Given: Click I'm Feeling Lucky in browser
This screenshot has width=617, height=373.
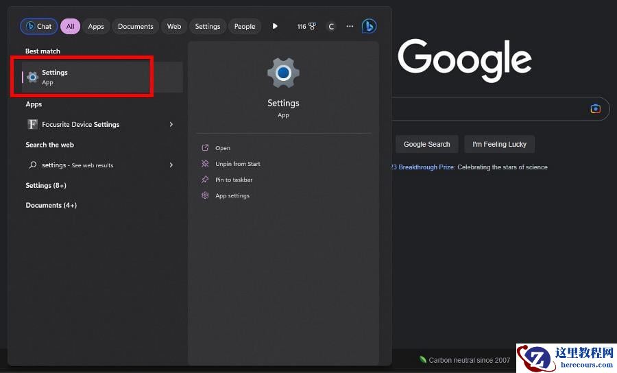Looking at the screenshot, I should coord(499,145).
